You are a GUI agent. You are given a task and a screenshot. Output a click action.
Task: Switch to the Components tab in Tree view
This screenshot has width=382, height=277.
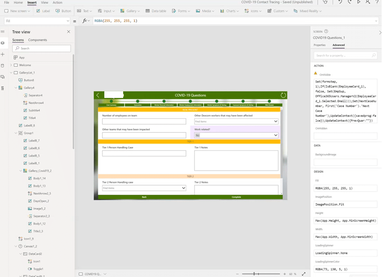pos(38,40)
